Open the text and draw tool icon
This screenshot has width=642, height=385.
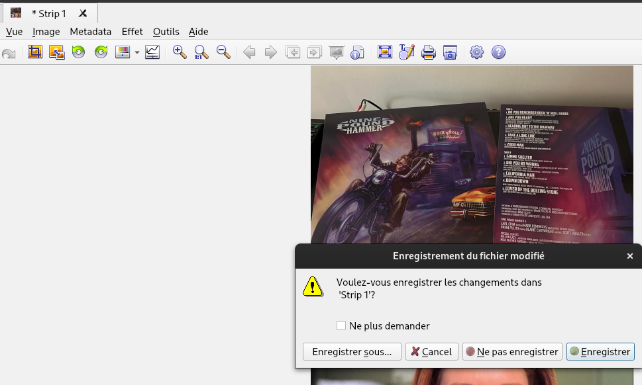407,52
